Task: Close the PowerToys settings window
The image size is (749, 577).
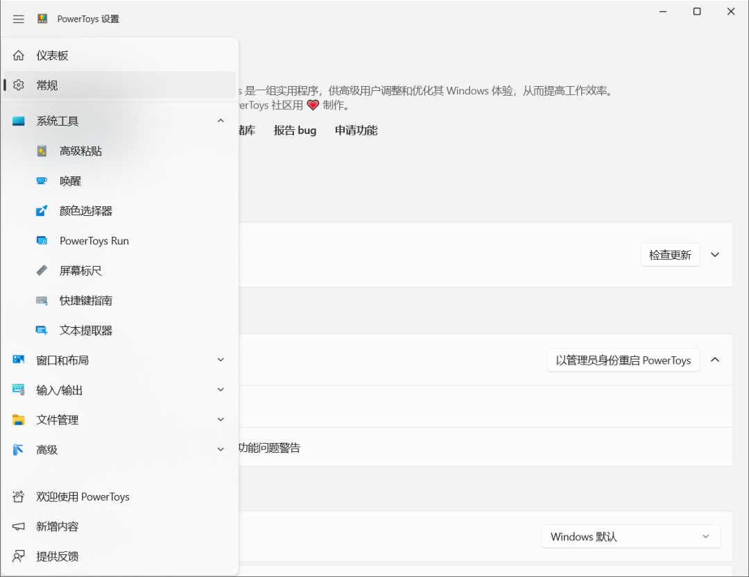Action: pos(731,12)
